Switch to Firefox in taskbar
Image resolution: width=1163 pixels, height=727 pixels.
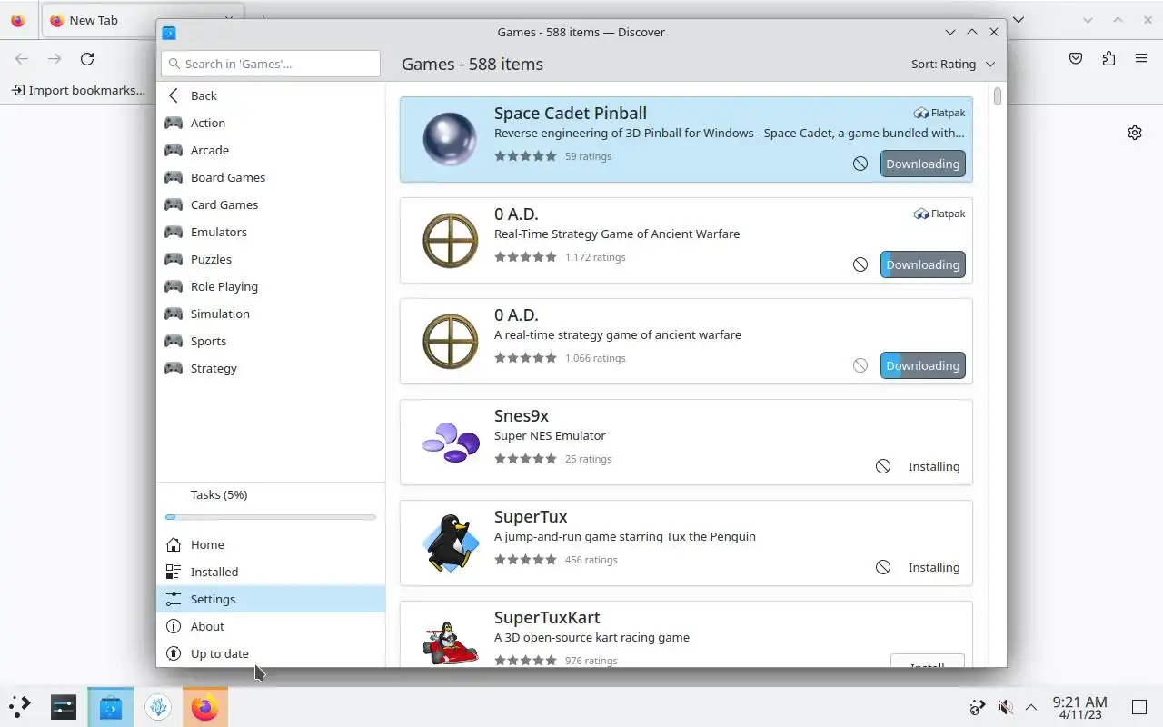click(x=205, y=707)
